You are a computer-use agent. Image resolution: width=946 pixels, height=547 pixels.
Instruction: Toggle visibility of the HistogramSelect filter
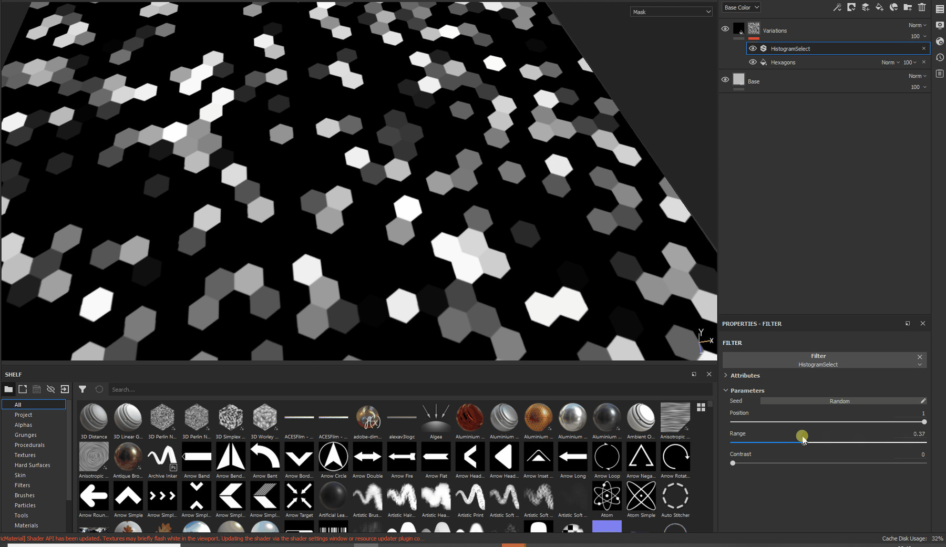753,48
